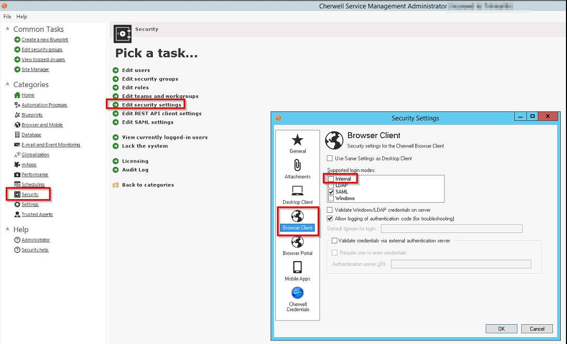567x344 pixels.
Task: Collapse the Common Tasks section
Action: click(7, 29)
